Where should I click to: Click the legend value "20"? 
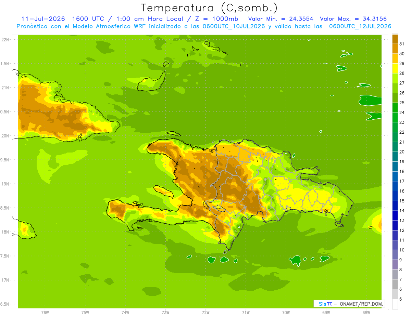pos(402,152)
